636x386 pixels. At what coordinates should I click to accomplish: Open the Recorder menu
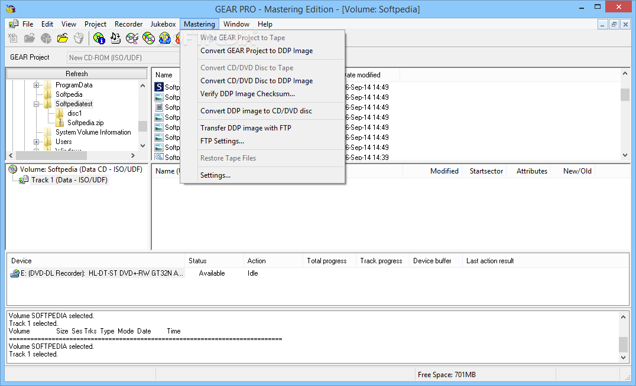pyautogui.click(x=129, y=24)
